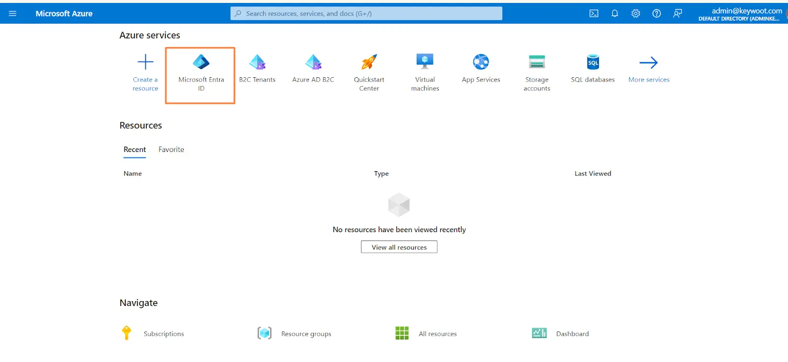This screenshot has height=362, width=788.
Task: Click the More services arrow icon
Action: point(649,62)
